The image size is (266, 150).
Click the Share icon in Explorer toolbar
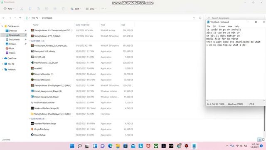(55, 9)
